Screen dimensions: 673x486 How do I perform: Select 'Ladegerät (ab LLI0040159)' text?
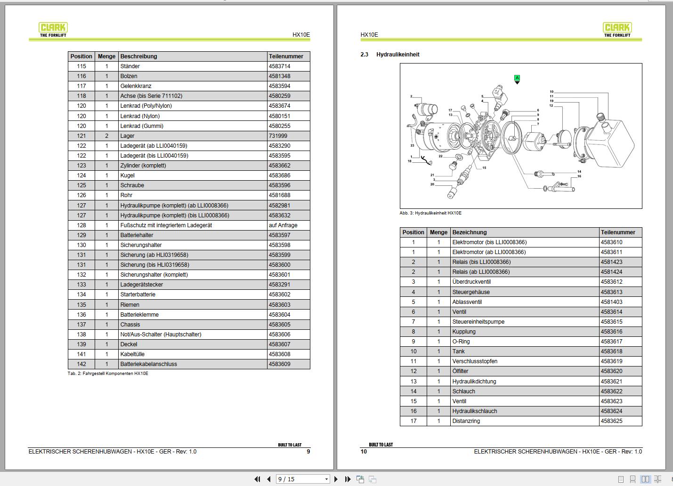click(153, 146)
